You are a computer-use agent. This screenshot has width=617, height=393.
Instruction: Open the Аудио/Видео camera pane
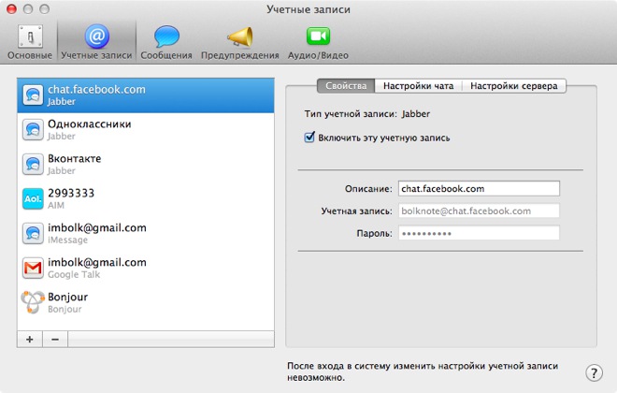(318, 42)
